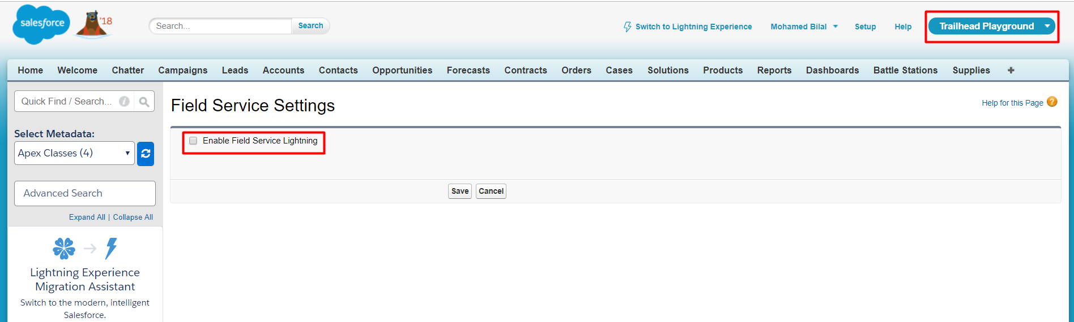This screenshot has width=1074, height=322.
Task: Click the Field Service Settings heading
Action: (253, 106)
